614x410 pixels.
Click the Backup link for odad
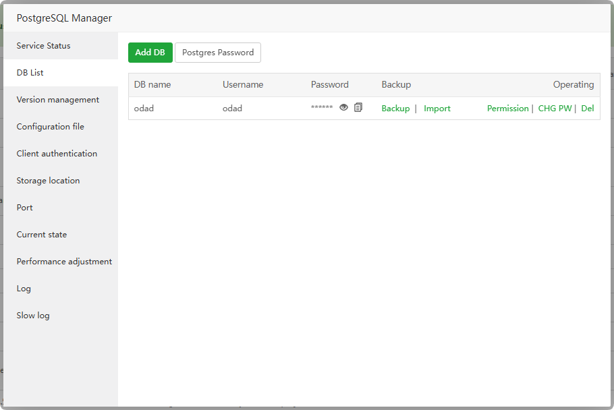[x=395, y=109]
